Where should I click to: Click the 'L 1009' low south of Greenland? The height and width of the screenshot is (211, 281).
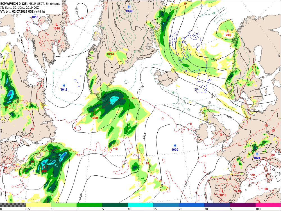[94, 116]
